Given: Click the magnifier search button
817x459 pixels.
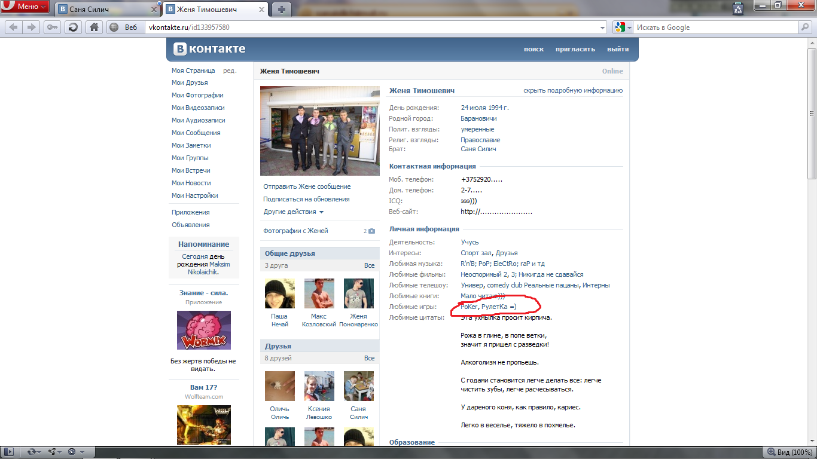Looking at the screenshot, I should (x=805, y=27).
